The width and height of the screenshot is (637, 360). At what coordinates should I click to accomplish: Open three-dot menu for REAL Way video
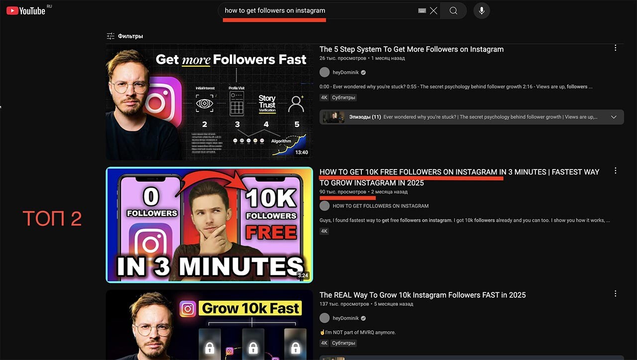615,294
